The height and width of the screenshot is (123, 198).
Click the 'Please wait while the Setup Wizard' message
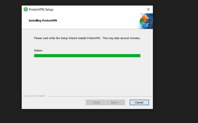click(x=87, y=38)
